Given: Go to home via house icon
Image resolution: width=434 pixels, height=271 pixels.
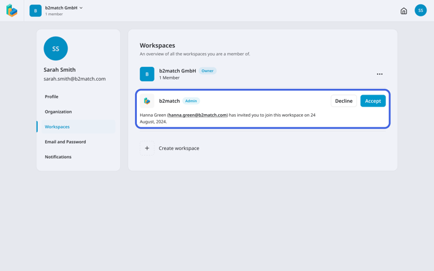Looking at the screenshot, I should point(404,11).
